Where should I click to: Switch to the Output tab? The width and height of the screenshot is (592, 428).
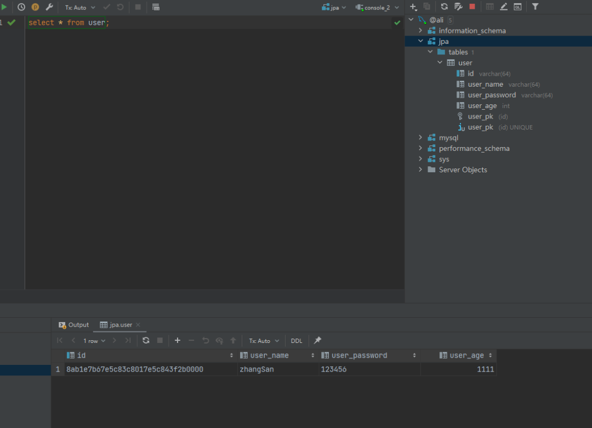[x=73, y=325]
